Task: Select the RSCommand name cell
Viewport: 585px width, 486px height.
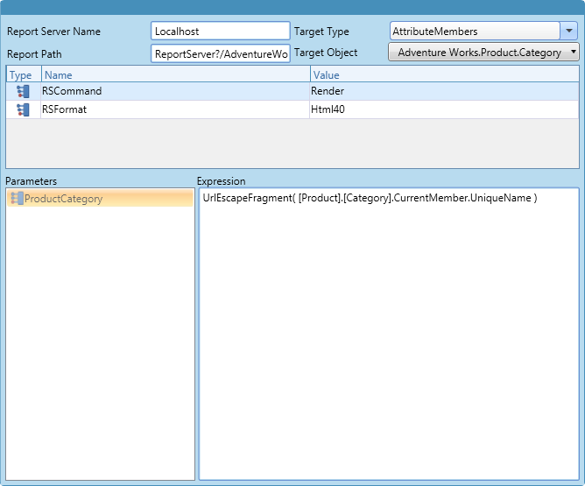Action: tap(175, 91)
